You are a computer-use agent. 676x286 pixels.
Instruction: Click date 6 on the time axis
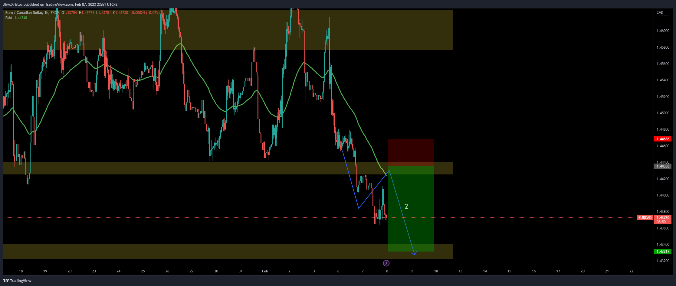coord(338,271)
